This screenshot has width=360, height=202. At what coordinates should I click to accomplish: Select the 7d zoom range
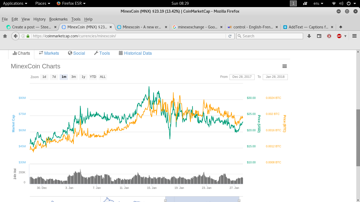tap(54, 77)
